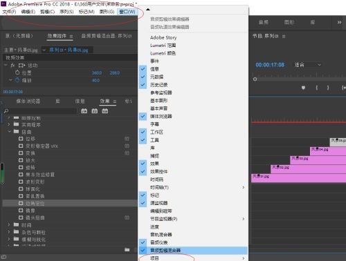Select 库 in the window menu

point(193,148)
